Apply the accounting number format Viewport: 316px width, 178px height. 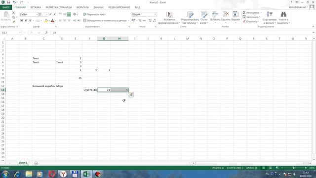133,20
